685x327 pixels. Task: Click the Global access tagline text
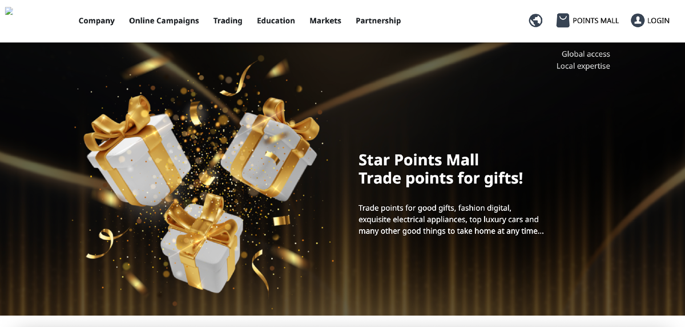click(586, 54)
